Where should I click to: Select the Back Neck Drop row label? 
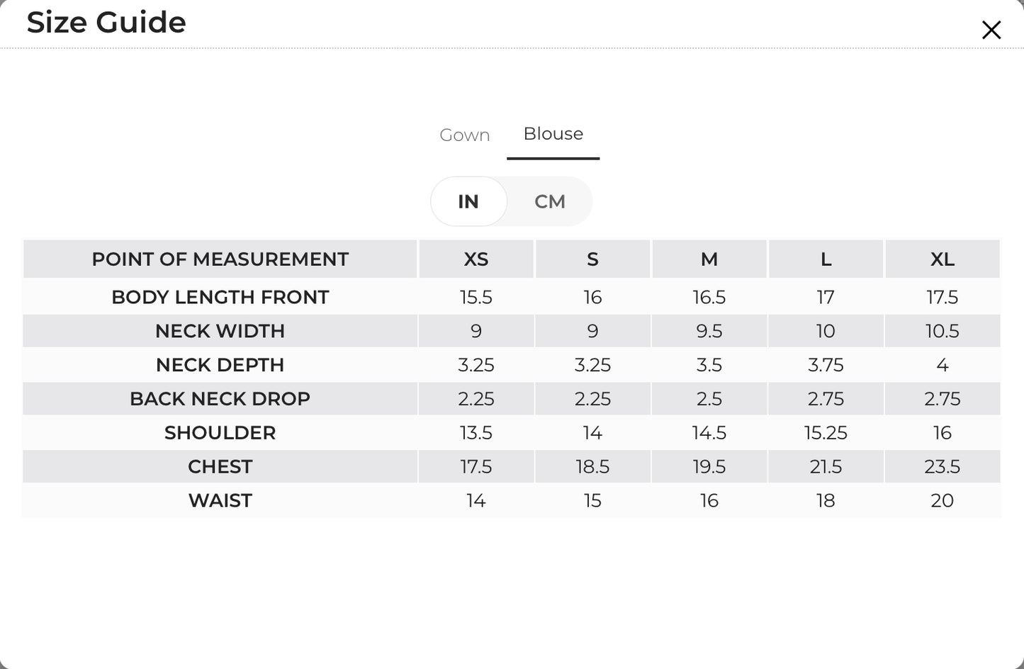click(220, 399)
